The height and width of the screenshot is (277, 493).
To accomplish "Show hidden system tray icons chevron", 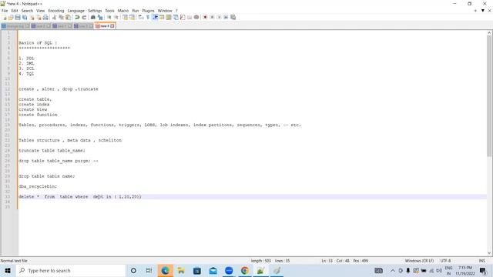I will click(393, 270).
